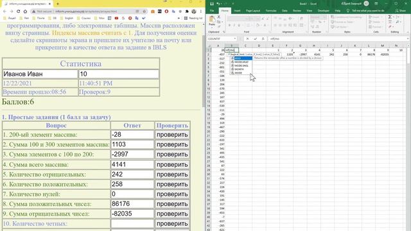Click проверить for Сумма всего массива
411x231 pixels.
172,164
